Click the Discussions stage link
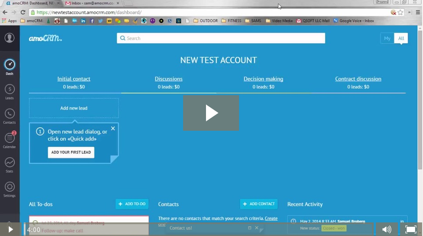The image size is (423, 236). [x=169, y=79]
